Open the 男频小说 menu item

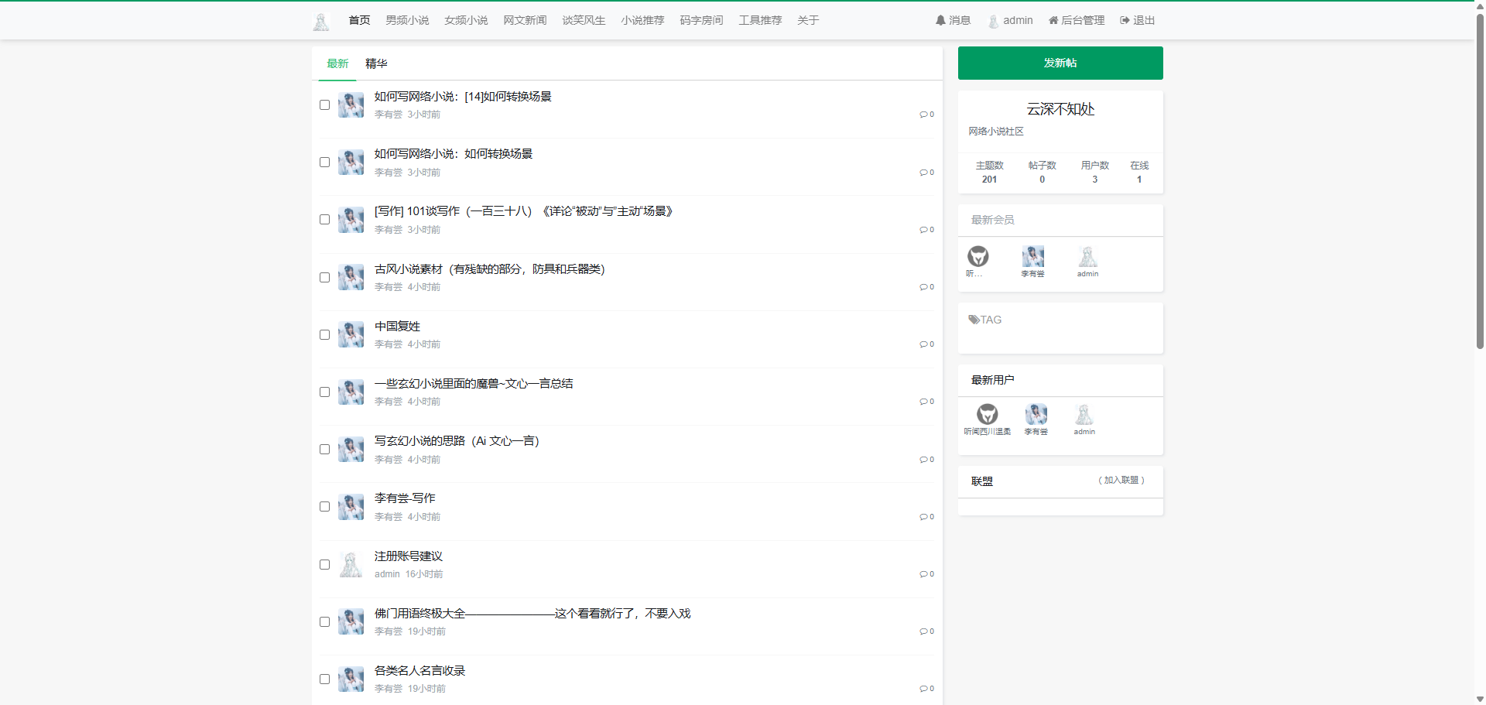pyautogui.click(x=407, y=20)
